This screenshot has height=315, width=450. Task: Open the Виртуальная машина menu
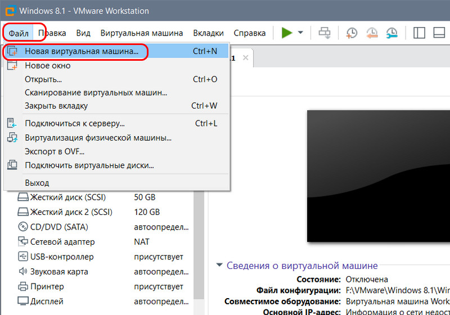(x=142, y=33)
